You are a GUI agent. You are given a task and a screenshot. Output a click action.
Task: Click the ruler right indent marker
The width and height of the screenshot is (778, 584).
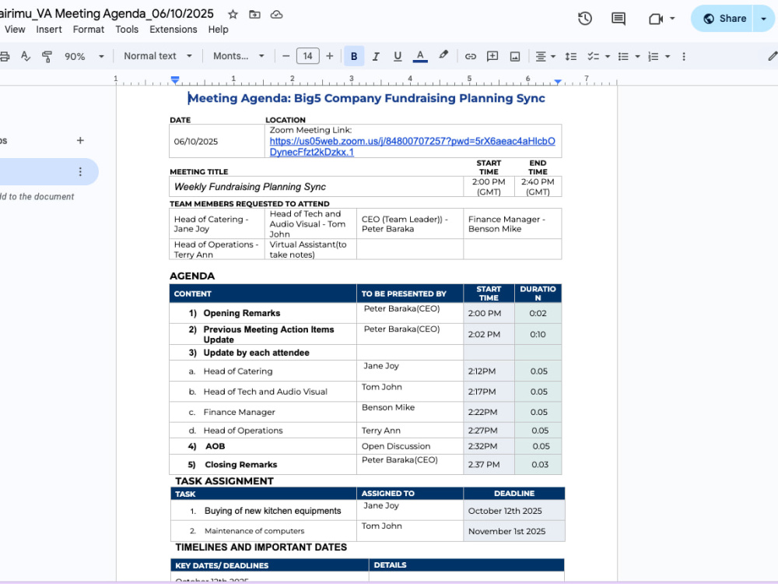558,81
